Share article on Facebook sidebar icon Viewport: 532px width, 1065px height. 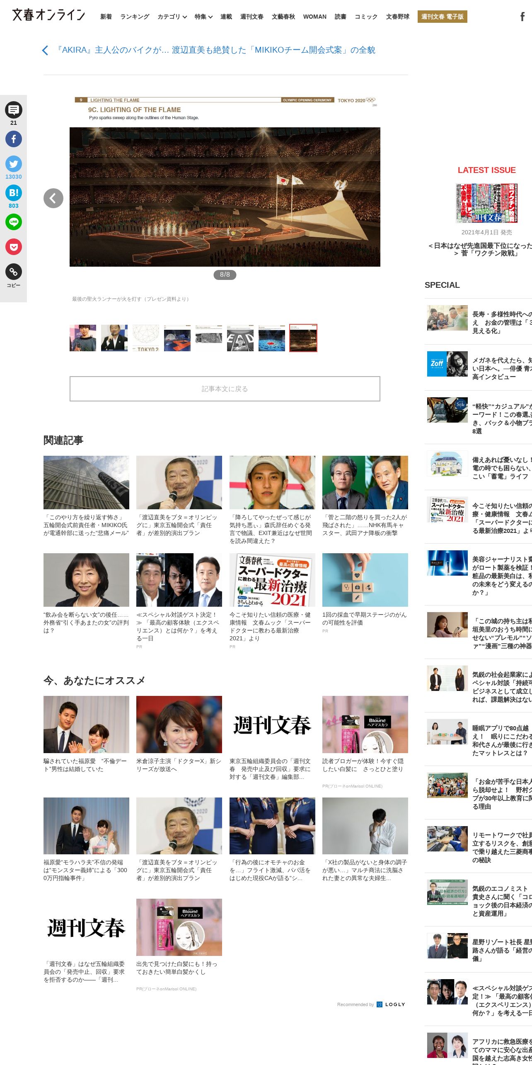14,139
